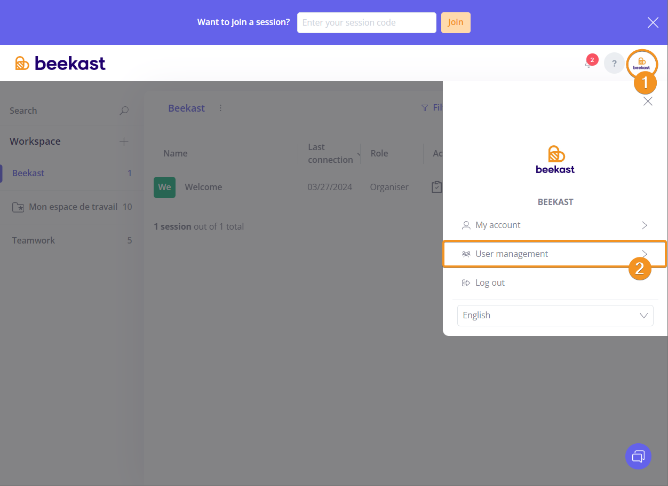The image size is (668, 486).
Task: Add a workspace with the plus icon
Action: [x=124, y=142]
